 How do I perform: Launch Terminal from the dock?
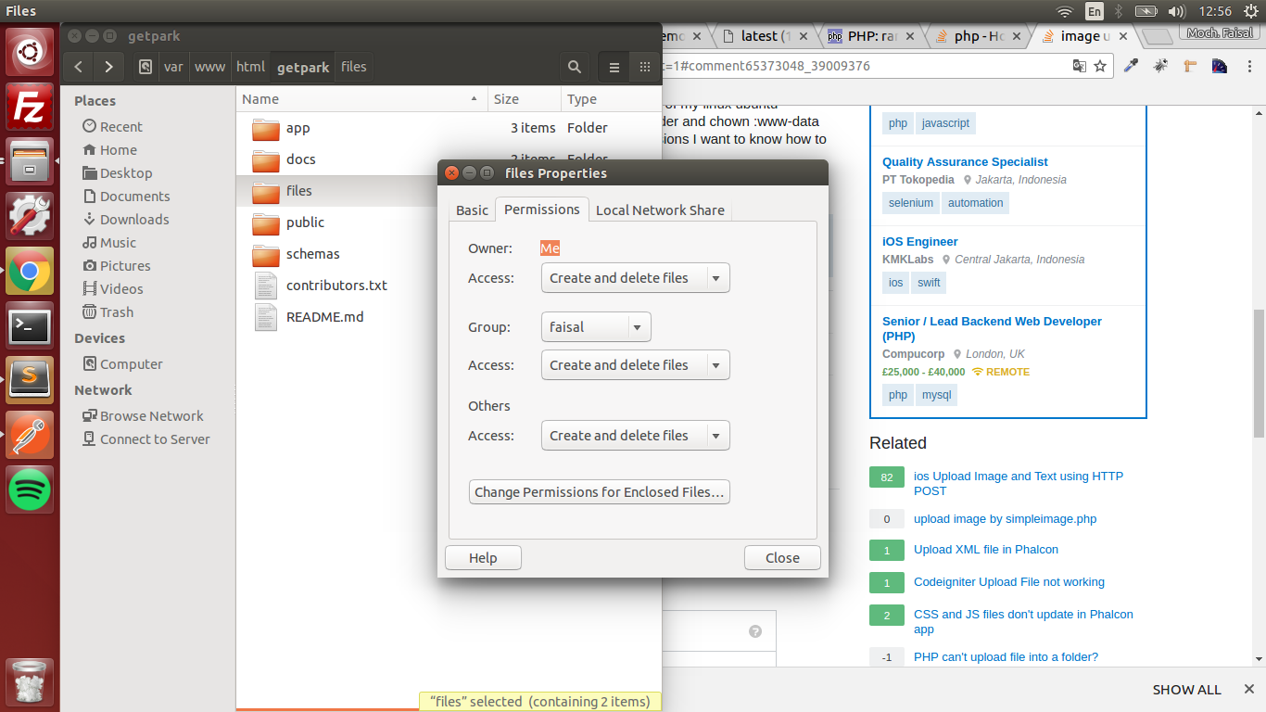click(30, 325)
